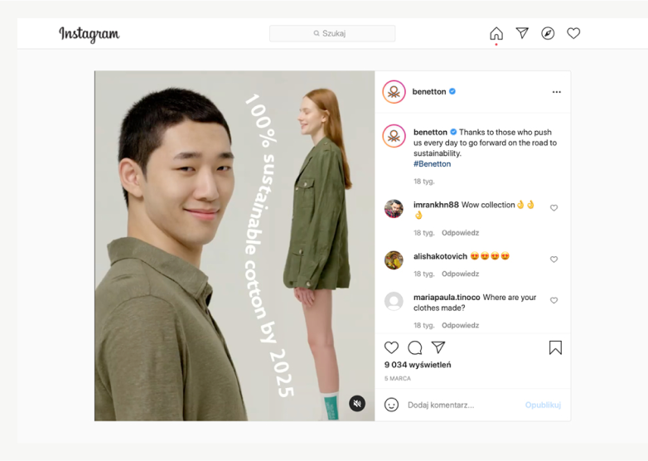Open the emoji picker smiley icon
The width and height of the screenshot is (648, 461).
[391, 405]
